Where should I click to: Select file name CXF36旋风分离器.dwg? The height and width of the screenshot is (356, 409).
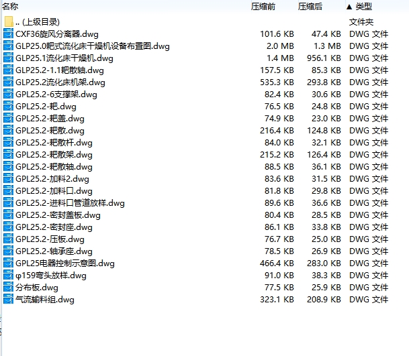click(57, 34)
